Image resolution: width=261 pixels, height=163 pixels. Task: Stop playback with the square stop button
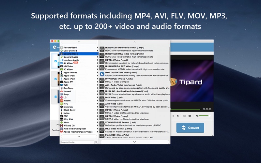(173, 116)
